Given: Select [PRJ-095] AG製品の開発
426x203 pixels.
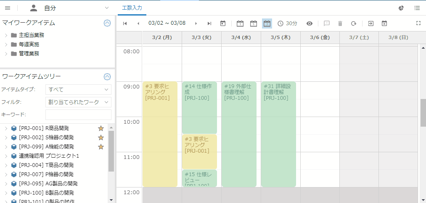Looking at the screenshot, I should click(48, 183).
